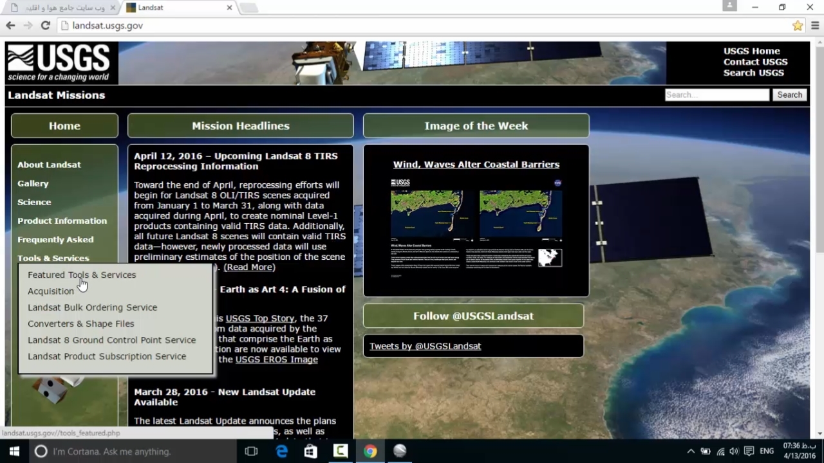Click the browser address bar
The height and width of the screenshot is (463, 824).
[257, 26]
